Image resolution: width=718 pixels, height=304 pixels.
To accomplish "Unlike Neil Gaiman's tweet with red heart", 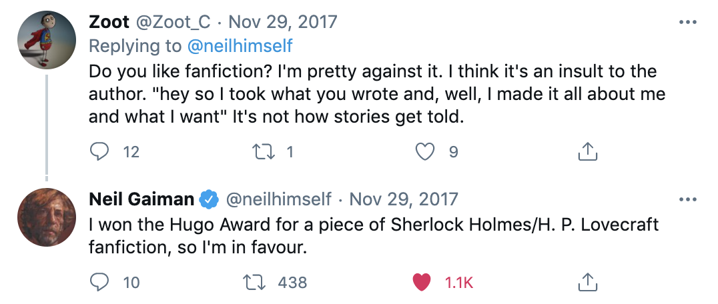I will pyautogui.click(x=422, y=282).
